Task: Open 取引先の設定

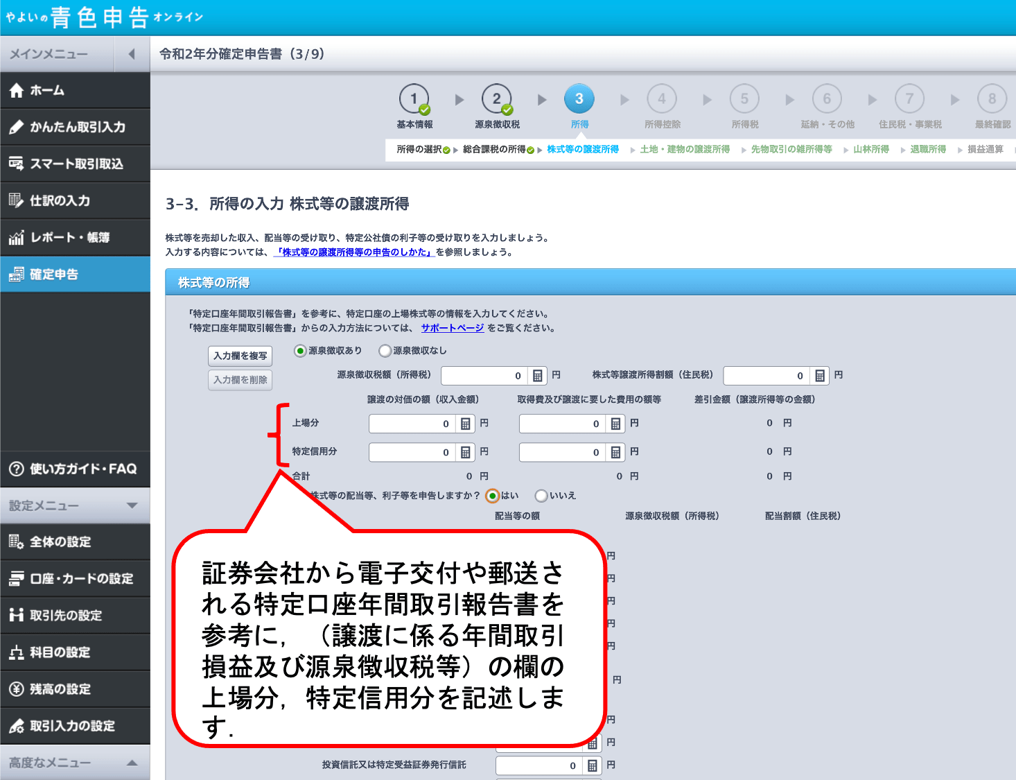Action: [x=75, y=615]
